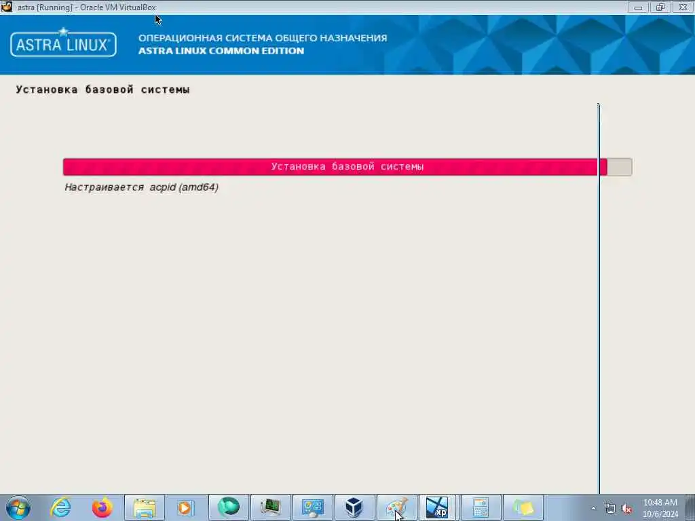This screenshot has width=695, height=521.
Task: Open the Windows Start menu
Action: coord(18,507)
